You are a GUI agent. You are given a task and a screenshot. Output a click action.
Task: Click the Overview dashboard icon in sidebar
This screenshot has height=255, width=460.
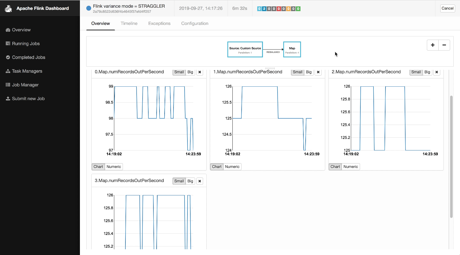pyautogui.click(x=8, y=30)
